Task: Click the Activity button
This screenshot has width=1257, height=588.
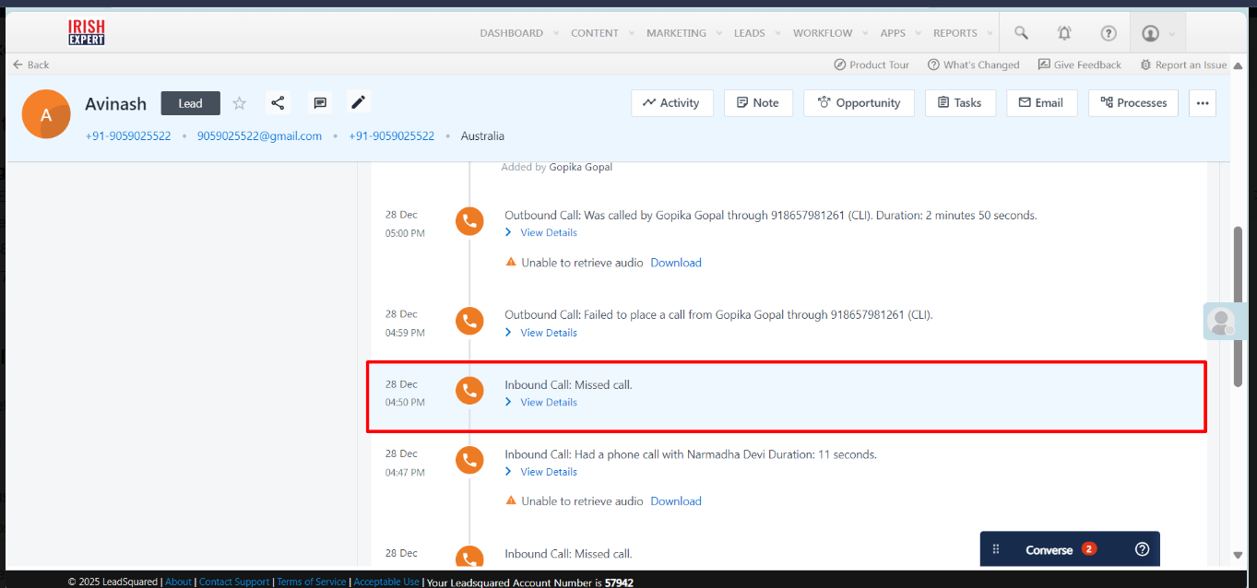Action: [671, 103]
